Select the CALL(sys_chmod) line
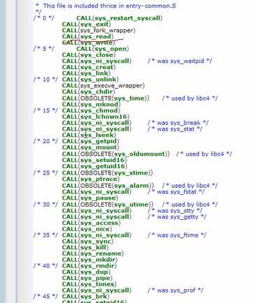Screen dimensions: 253x303 coord(91,110)
